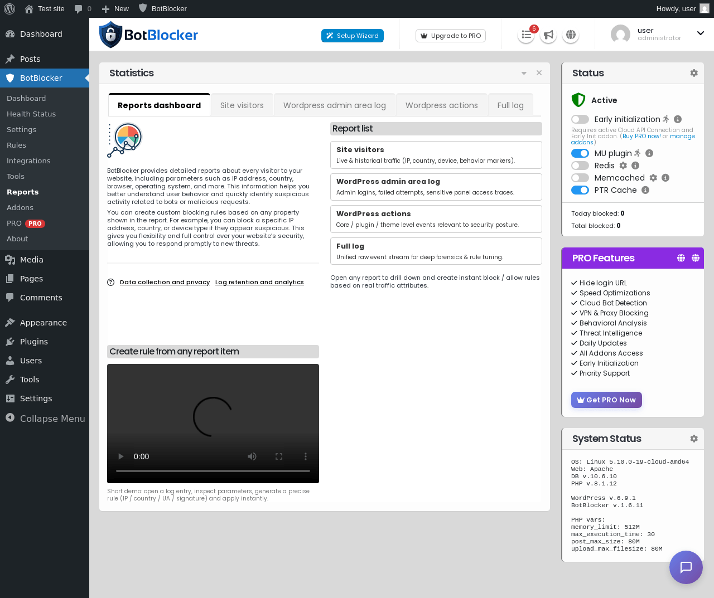714x598 pixels.
Task: Click the megaphone announcements icon
Action: pyautogui.click(x=549, y=35)
